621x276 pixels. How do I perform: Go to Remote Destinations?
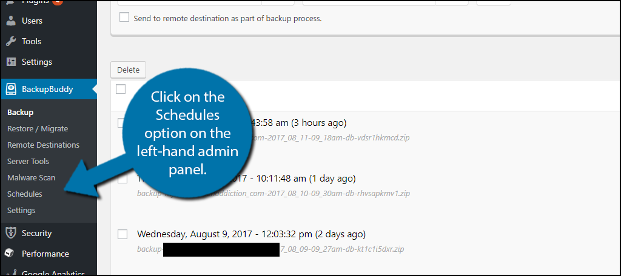[x=43, y=145]
